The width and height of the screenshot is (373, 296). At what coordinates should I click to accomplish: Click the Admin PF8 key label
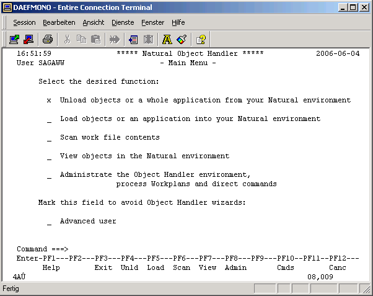point(235,267)
